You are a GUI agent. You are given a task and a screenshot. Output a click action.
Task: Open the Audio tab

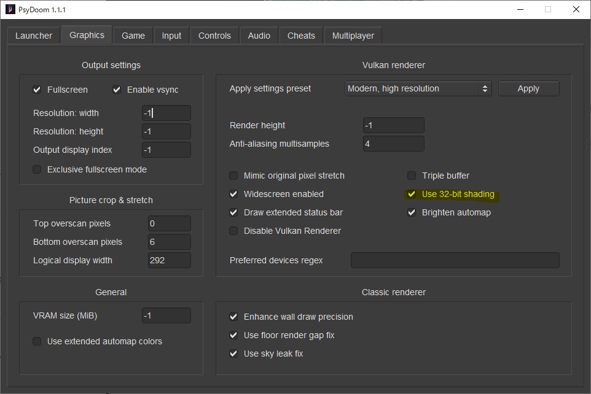(x=259, y=36)
